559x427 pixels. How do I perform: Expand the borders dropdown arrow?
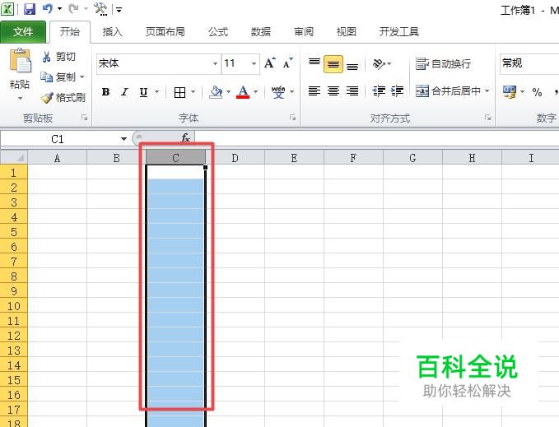(x=193, y=92)
